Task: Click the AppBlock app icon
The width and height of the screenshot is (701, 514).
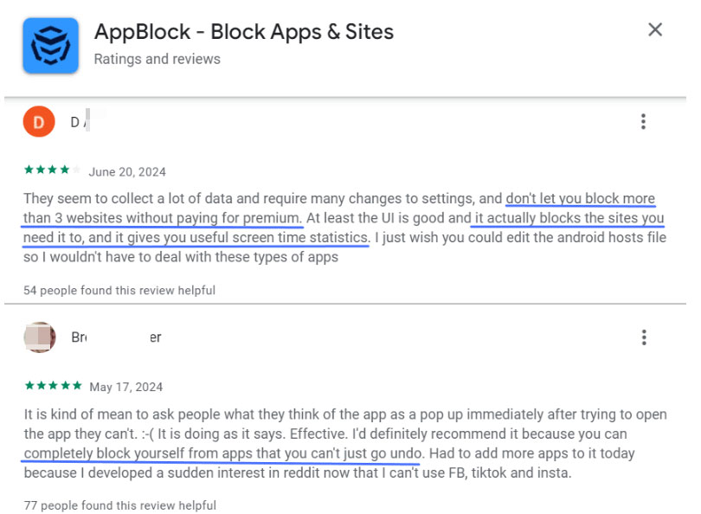Action: (50, 45)
